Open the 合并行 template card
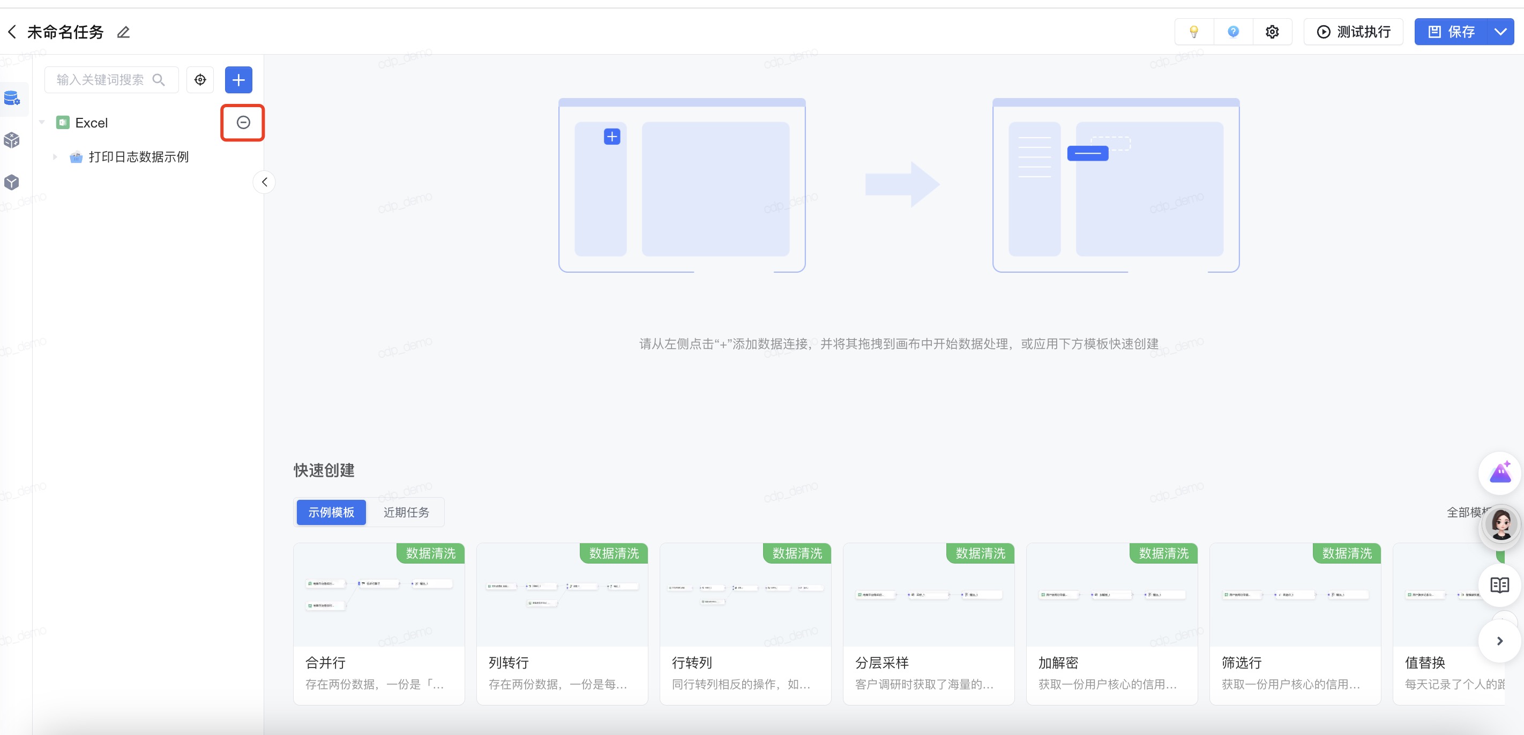1524x735 pixels. pyautogui.click(x=379, y=623)
